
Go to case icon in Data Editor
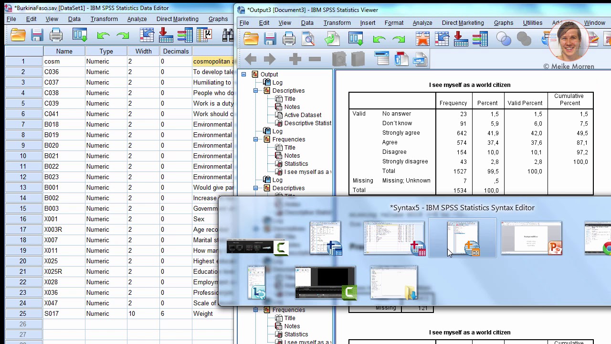tap(147, 35)
